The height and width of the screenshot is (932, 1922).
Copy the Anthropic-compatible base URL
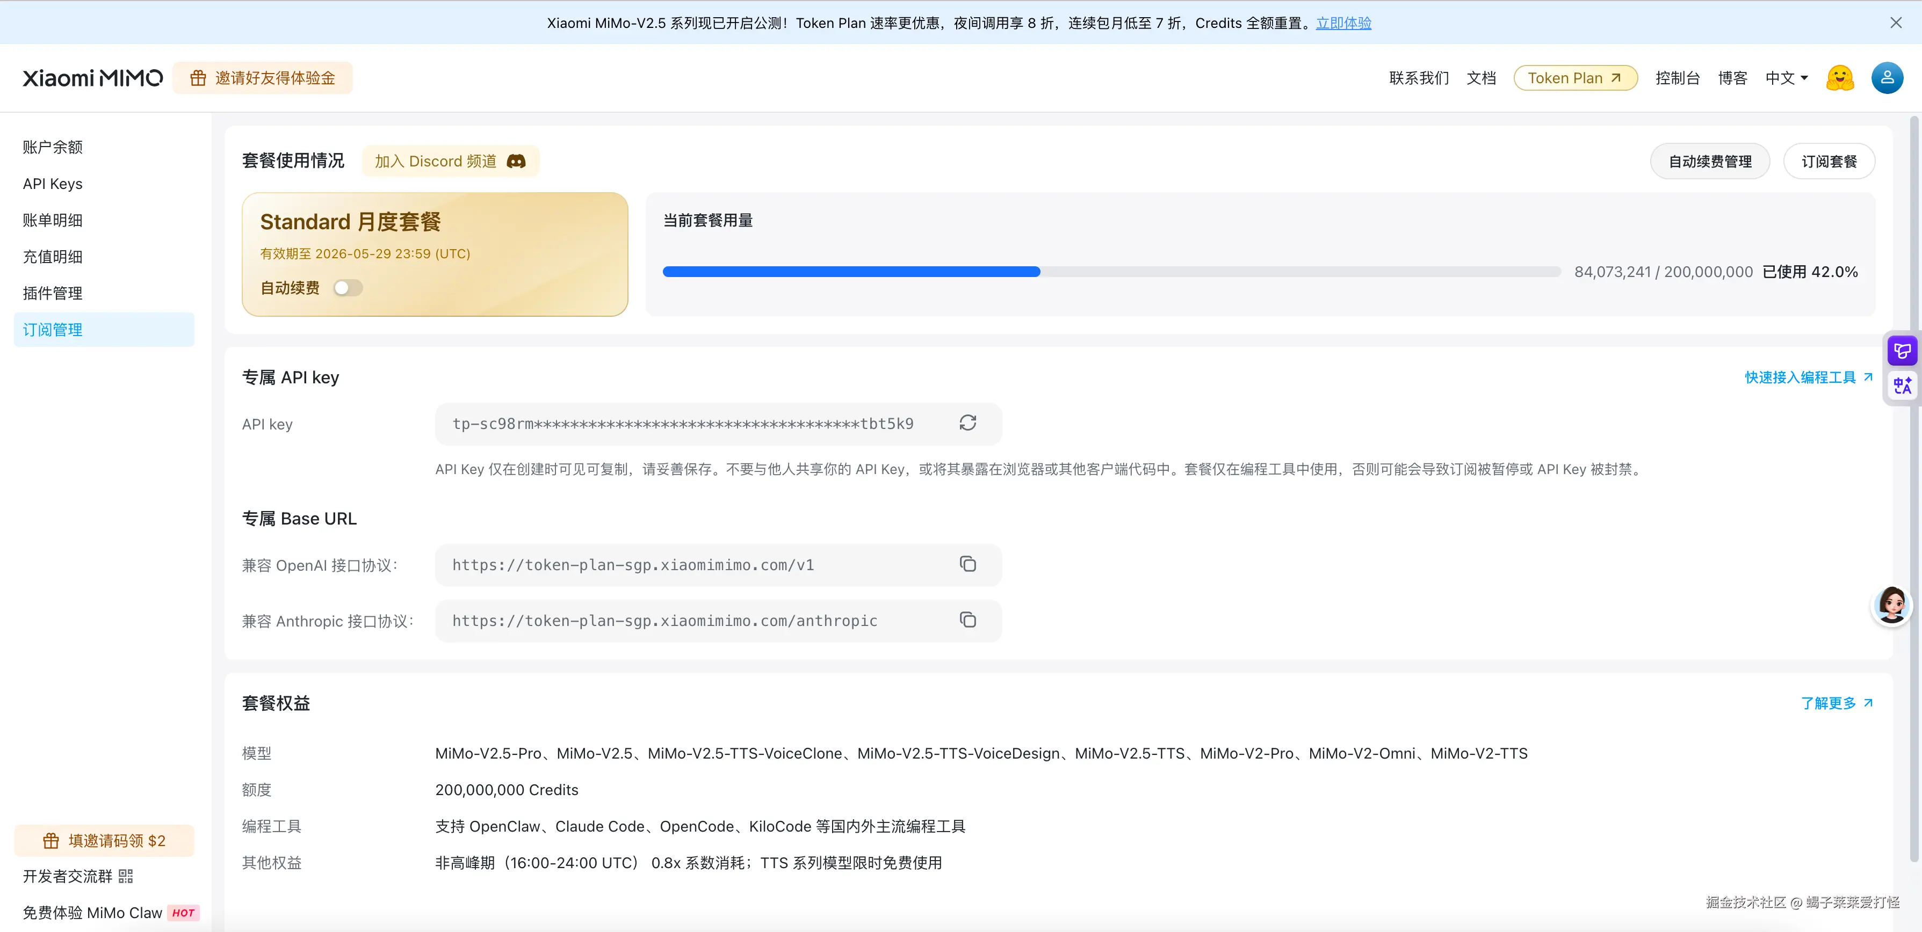(968, 620)
